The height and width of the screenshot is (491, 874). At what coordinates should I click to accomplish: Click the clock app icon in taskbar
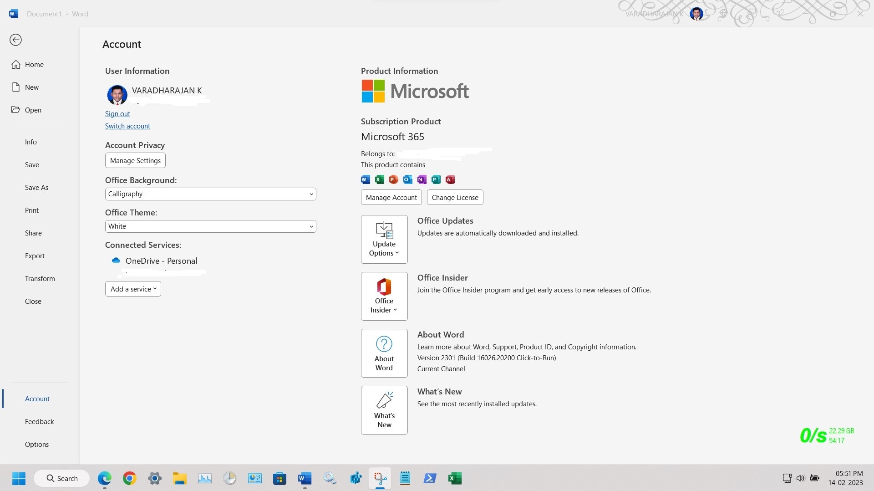[230, 478]
